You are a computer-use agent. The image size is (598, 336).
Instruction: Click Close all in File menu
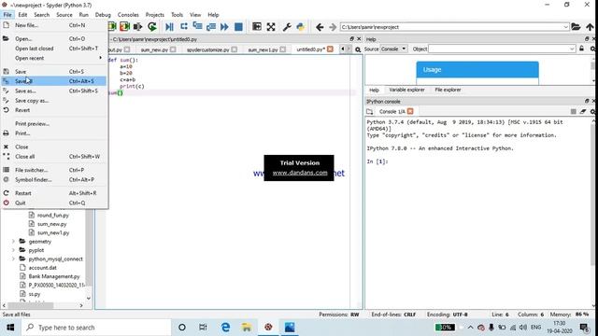point(54,157)
